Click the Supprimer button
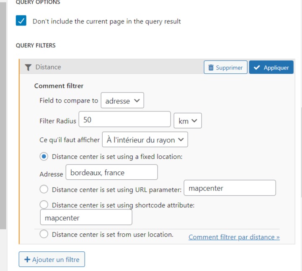Screen dimensions: 302x271 point(225,67)
